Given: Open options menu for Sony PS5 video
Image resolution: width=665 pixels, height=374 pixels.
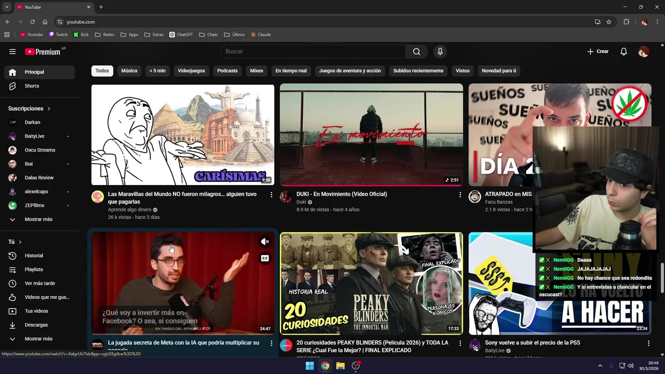Looking at the screenshot, I should pos(648,343).
